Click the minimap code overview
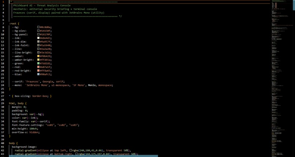The image size is (295, 157). tap(281, 78)
